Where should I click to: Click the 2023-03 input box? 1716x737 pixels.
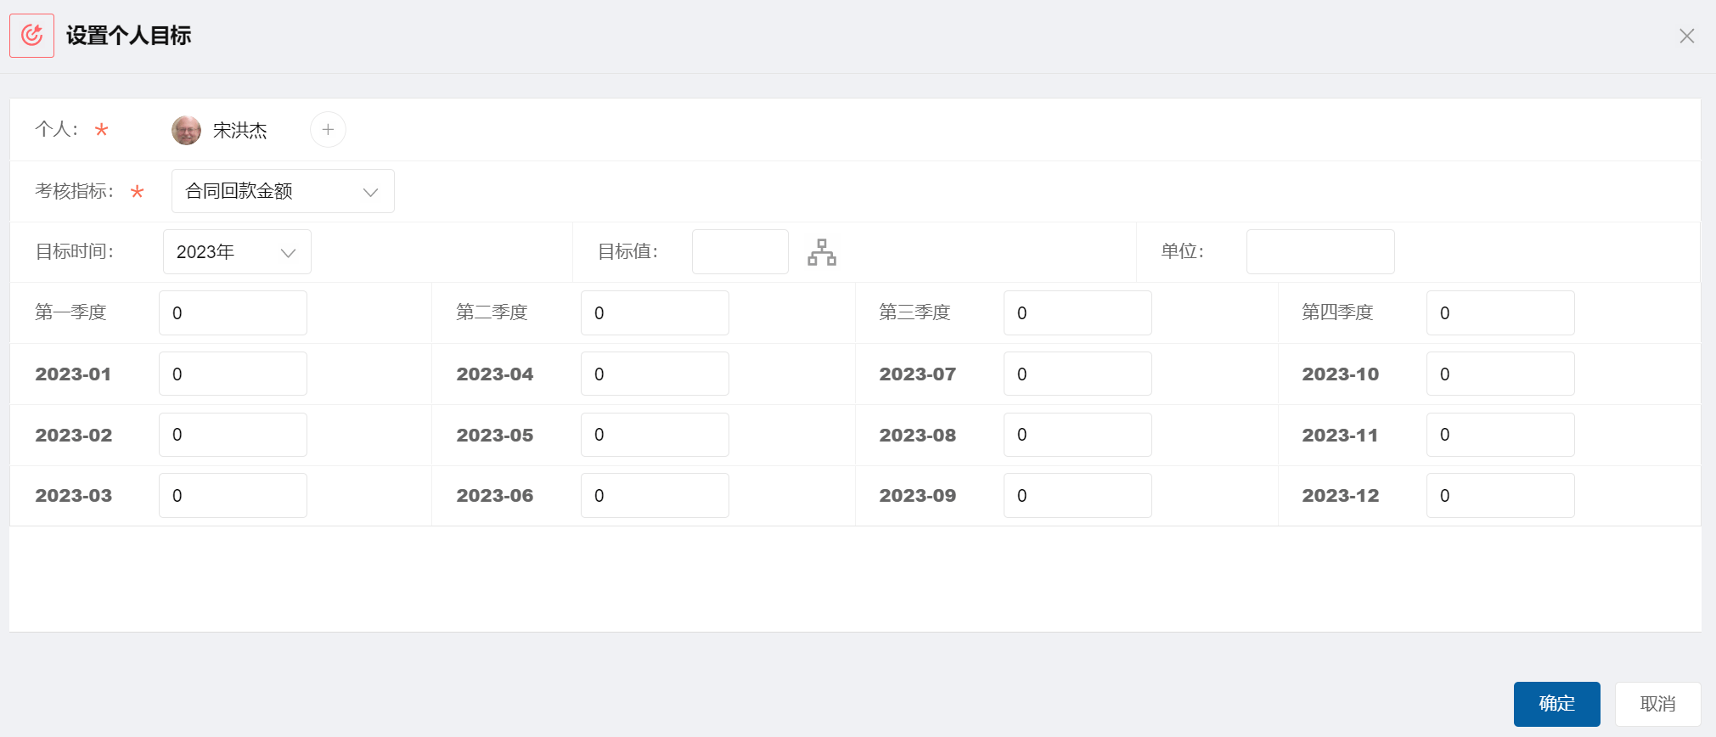(x=233, y=496)
